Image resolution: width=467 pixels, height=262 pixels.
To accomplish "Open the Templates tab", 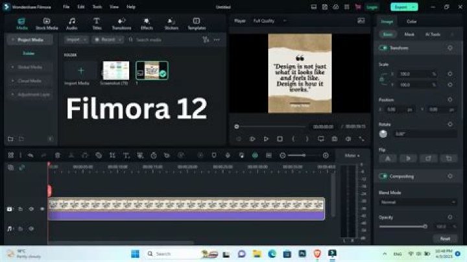I will point(197,24).
